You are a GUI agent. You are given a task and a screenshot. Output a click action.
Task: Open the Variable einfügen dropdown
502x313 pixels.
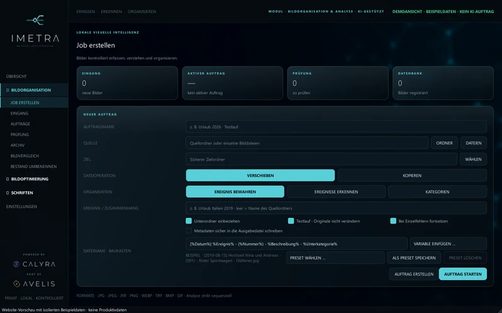click(448, 244)
